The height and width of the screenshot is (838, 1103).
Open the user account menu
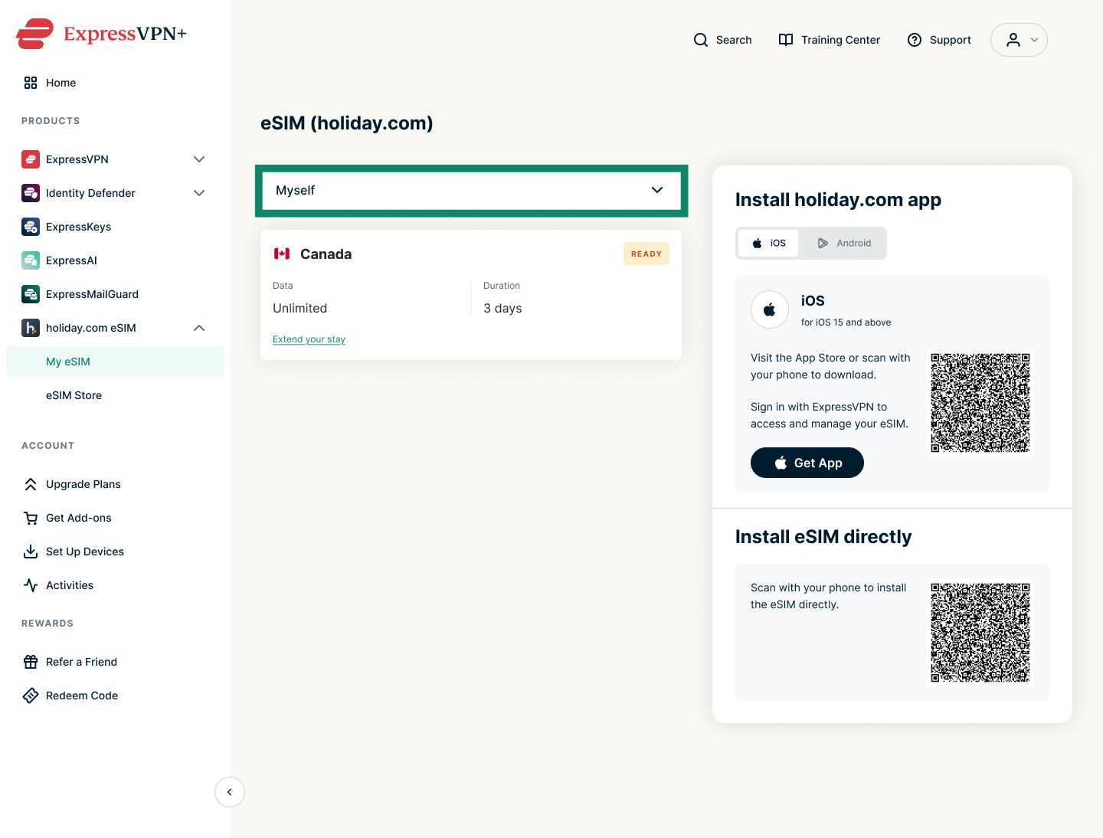point(1019,40)
